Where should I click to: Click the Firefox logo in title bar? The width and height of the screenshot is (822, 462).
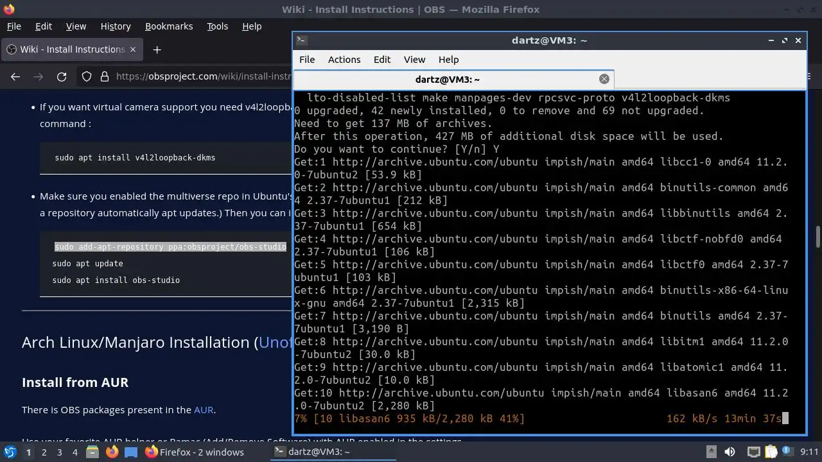click(8, 9)
